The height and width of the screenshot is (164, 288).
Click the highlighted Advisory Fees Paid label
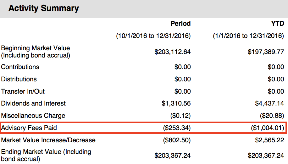(x=29, y=128)
